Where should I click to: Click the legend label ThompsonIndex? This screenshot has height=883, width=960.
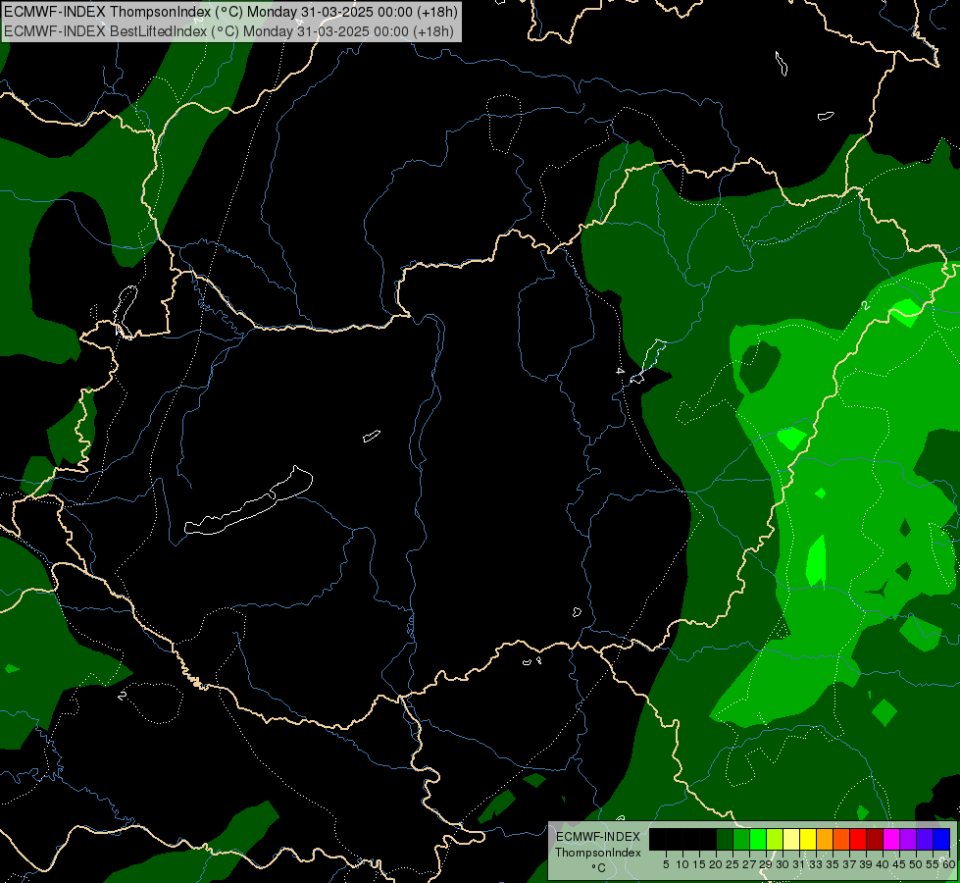pos(598,853)
